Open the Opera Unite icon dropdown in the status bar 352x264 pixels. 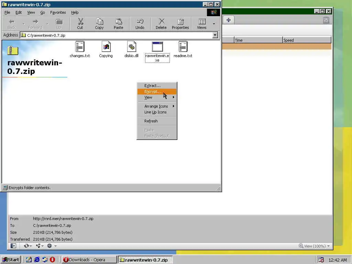click(40, 246)
